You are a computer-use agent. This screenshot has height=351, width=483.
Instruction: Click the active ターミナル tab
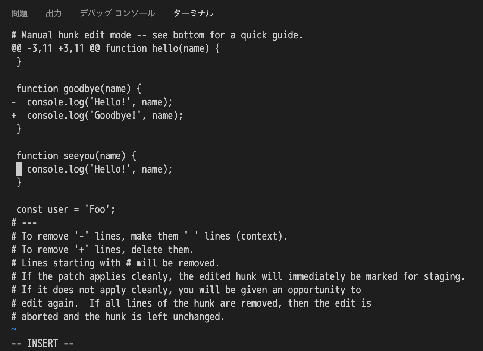click(x=193, y=13)
